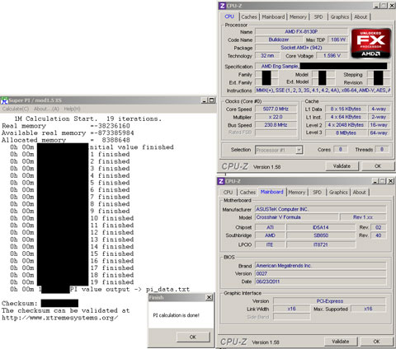Click the Super PI window title icon
The image size is (396, 349).
click(x=4, y=100)
